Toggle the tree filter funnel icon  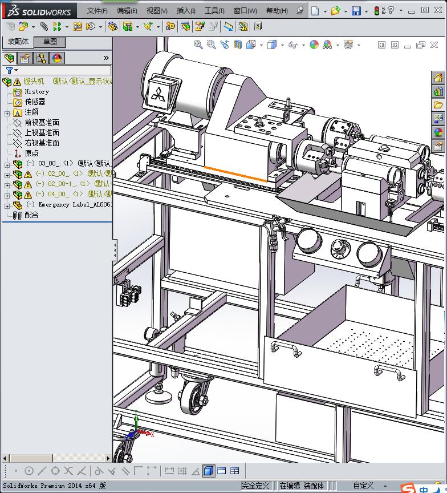(9, 70)
